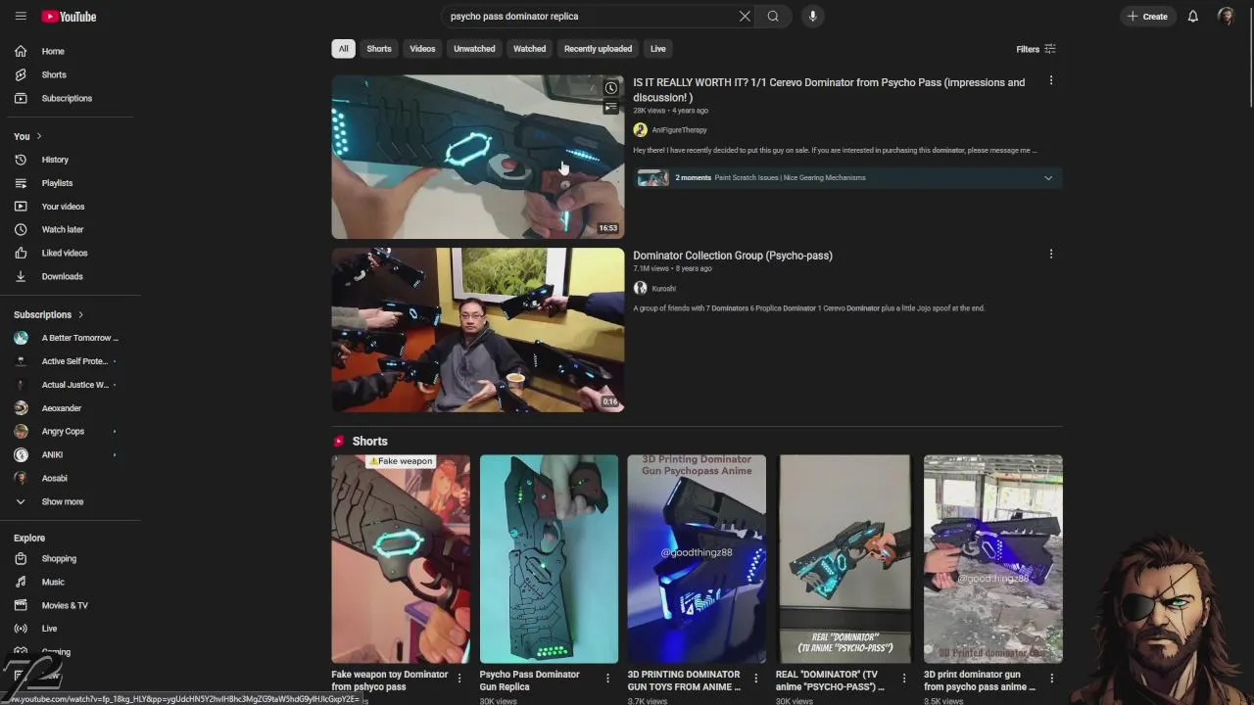Open Subscriptions in the sidebar
The width and height of the screenshot is (1254, 705).
69,98
